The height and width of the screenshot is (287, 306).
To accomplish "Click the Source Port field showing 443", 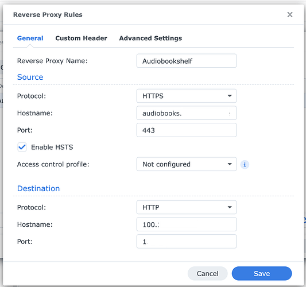I will click(187, 130).
